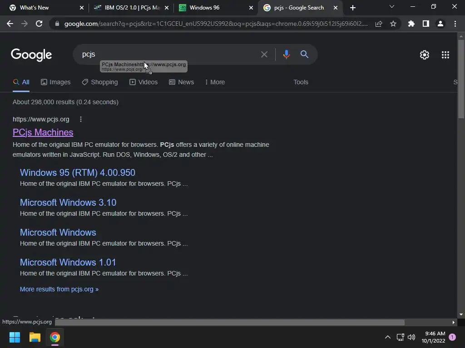The image size is (465, 348).
Task: Open network settings in the system tray
Action: 401,337
